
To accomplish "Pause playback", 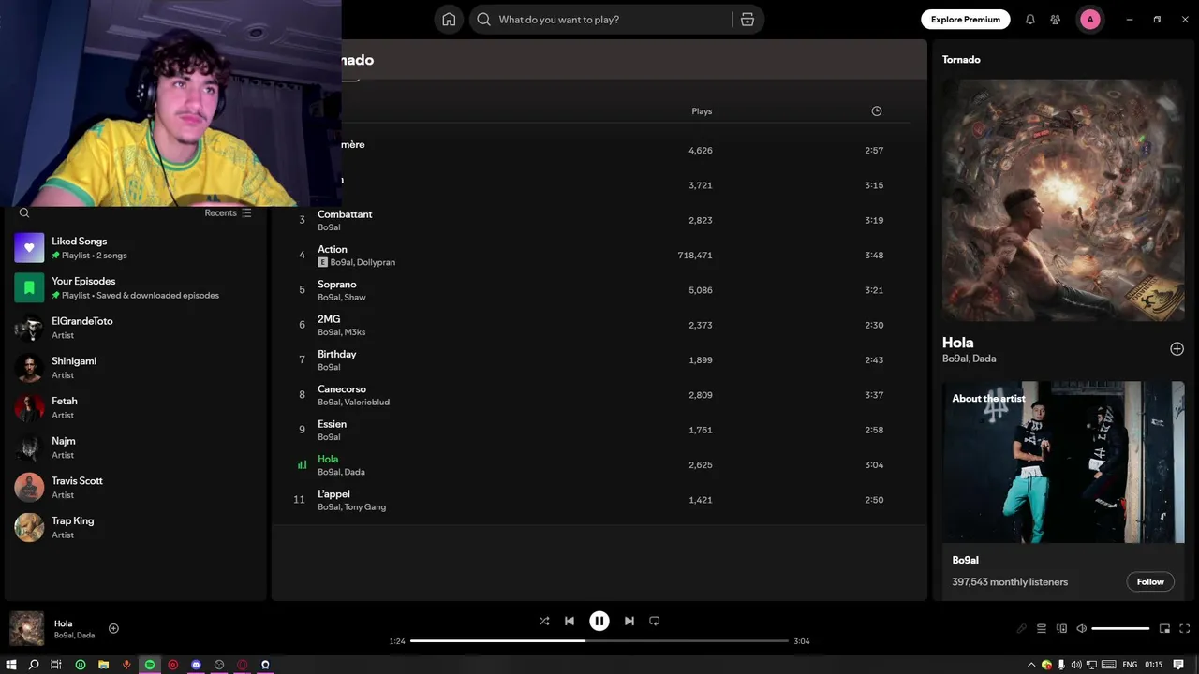I will click(599, 621).
